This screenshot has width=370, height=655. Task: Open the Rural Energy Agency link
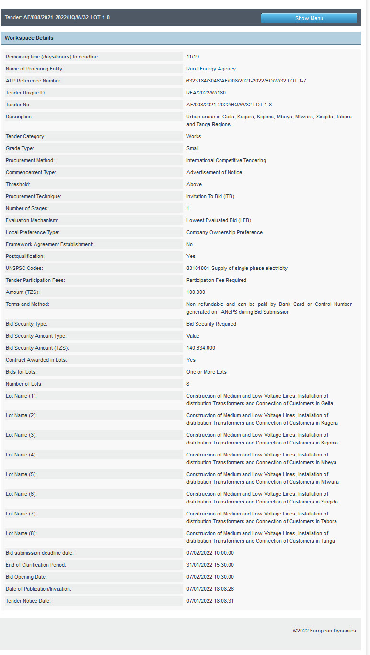pos(211,69)
